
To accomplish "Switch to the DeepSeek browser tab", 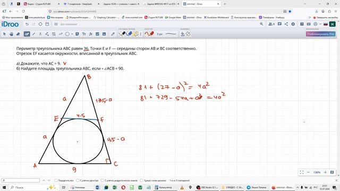I will point(81,4).
